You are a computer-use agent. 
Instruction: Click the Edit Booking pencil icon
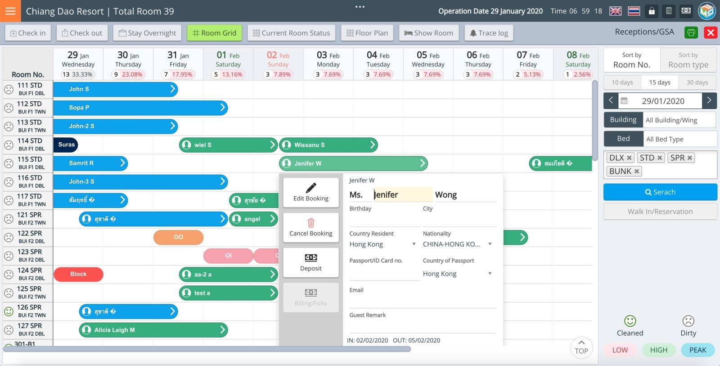pyautogui.click(x=310, y=188)
